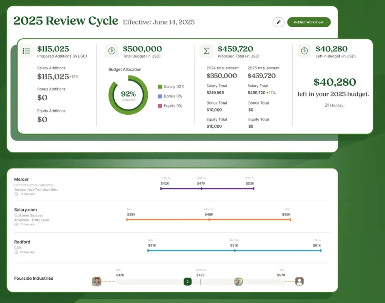This screenshot has width=385, height=303.
Task: Click the Salary.com orange range bar
Action: (x=209, y=220)
